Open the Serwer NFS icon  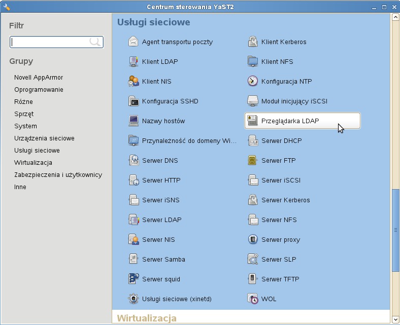click(x=253, y=220)
